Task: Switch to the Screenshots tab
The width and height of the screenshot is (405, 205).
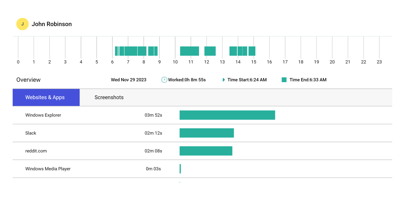Action: click(x=109, y=97)
